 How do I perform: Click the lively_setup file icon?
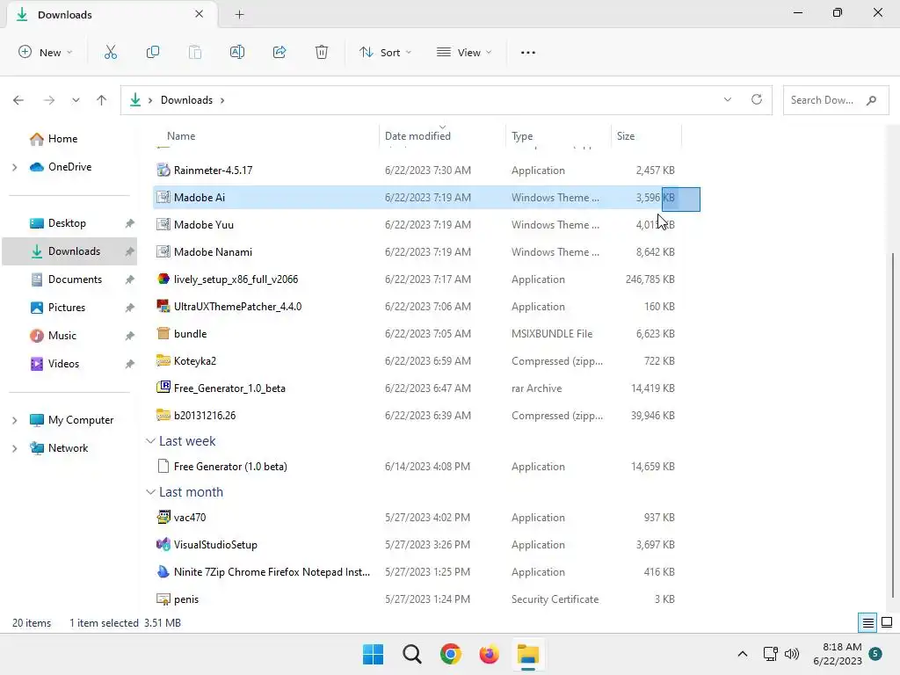(163, 279)
